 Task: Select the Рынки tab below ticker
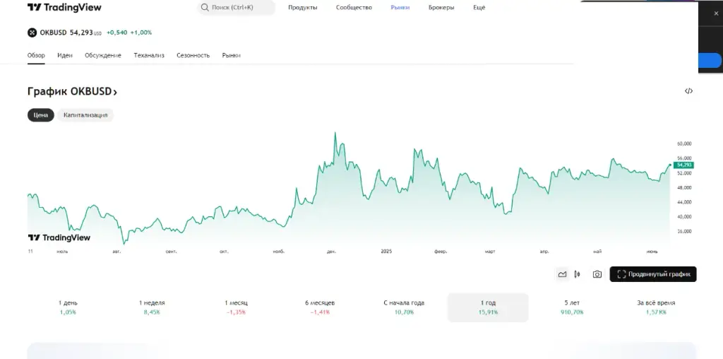[231, 55]
